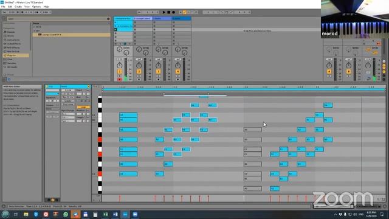
Task: Toggle return track A activator
Action: tap(329, 72)
